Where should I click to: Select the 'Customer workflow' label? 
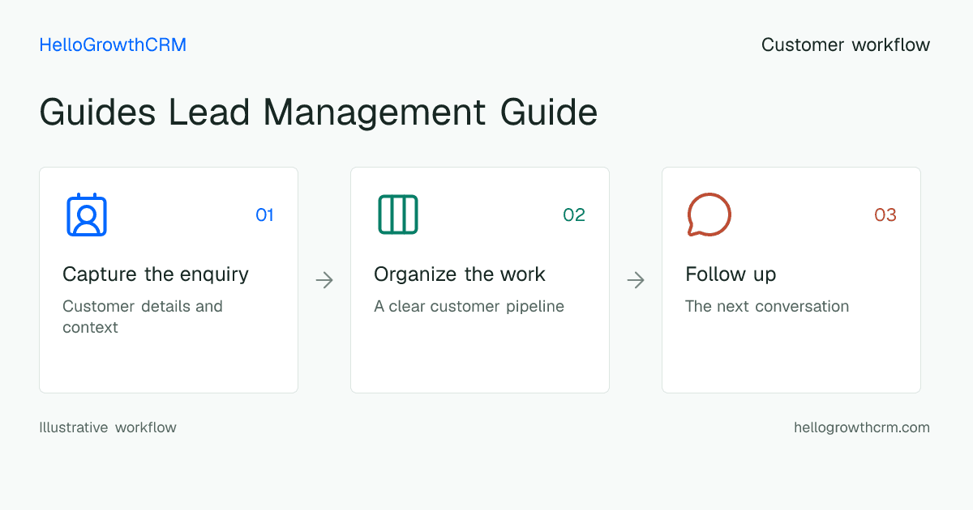point(846,45)
